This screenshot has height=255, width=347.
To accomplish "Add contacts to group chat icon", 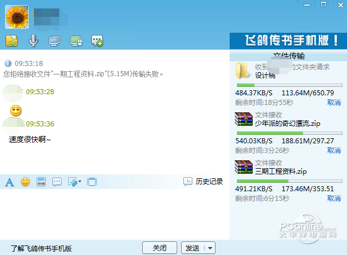I will pos(97,41).
